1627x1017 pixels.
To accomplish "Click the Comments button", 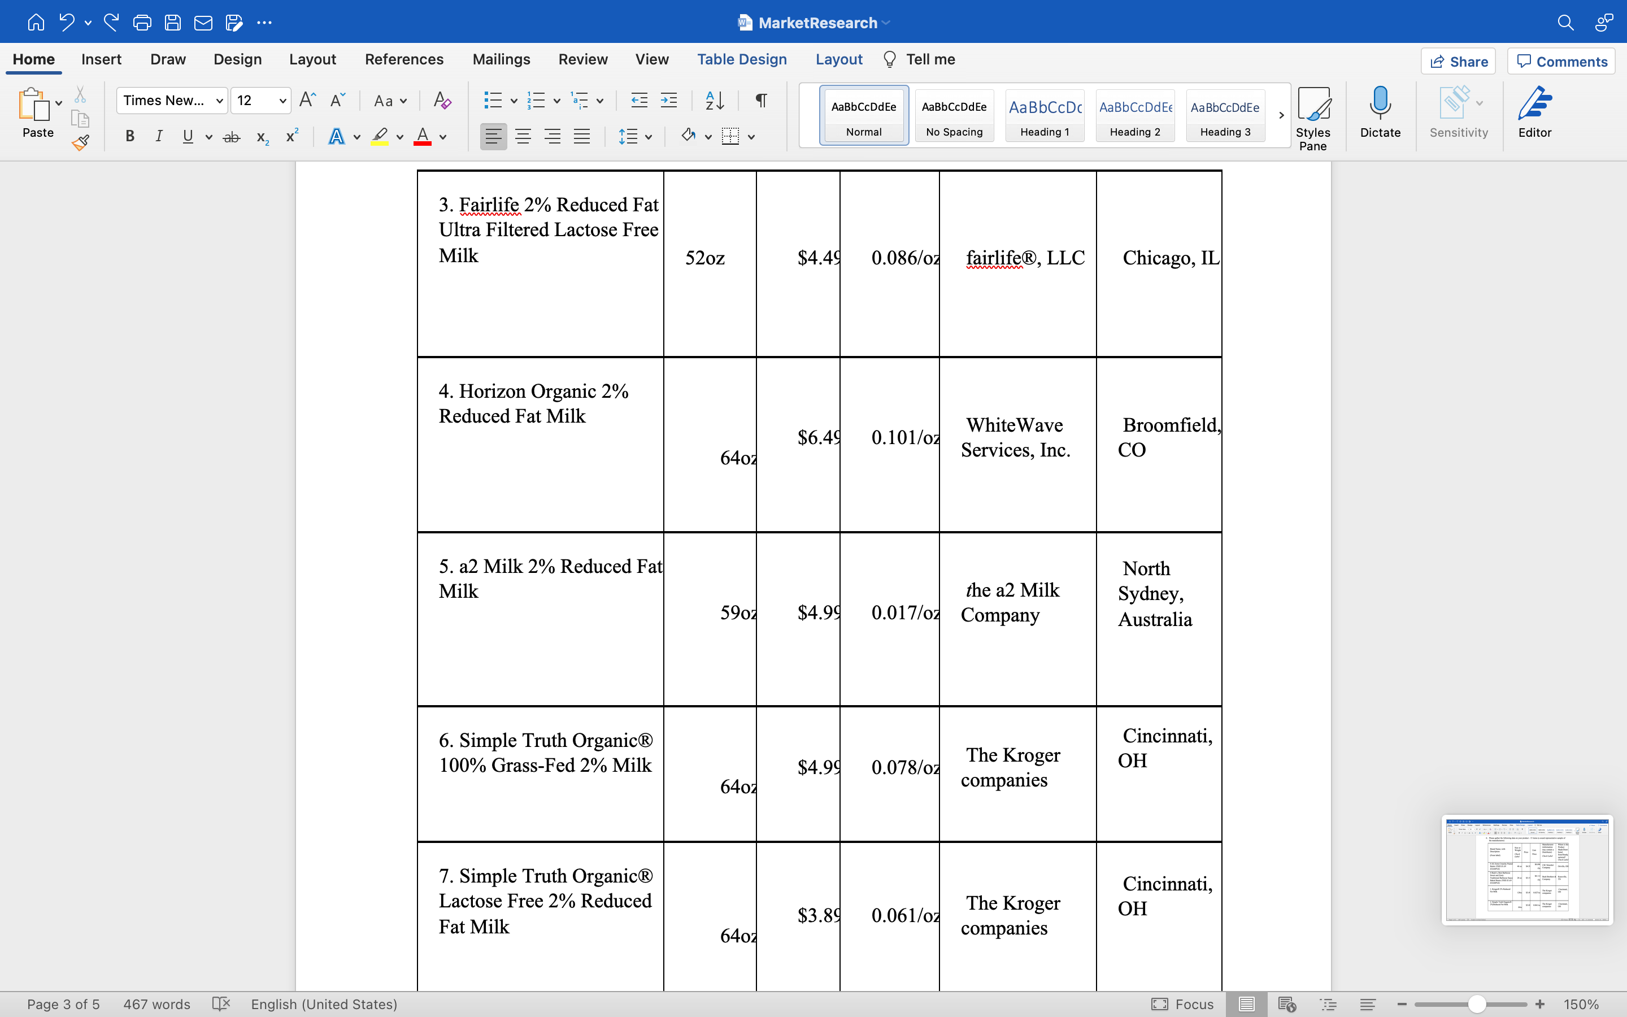I will 1561,61.
